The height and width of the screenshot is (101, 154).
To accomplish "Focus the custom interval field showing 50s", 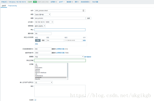I will (55, 40).
